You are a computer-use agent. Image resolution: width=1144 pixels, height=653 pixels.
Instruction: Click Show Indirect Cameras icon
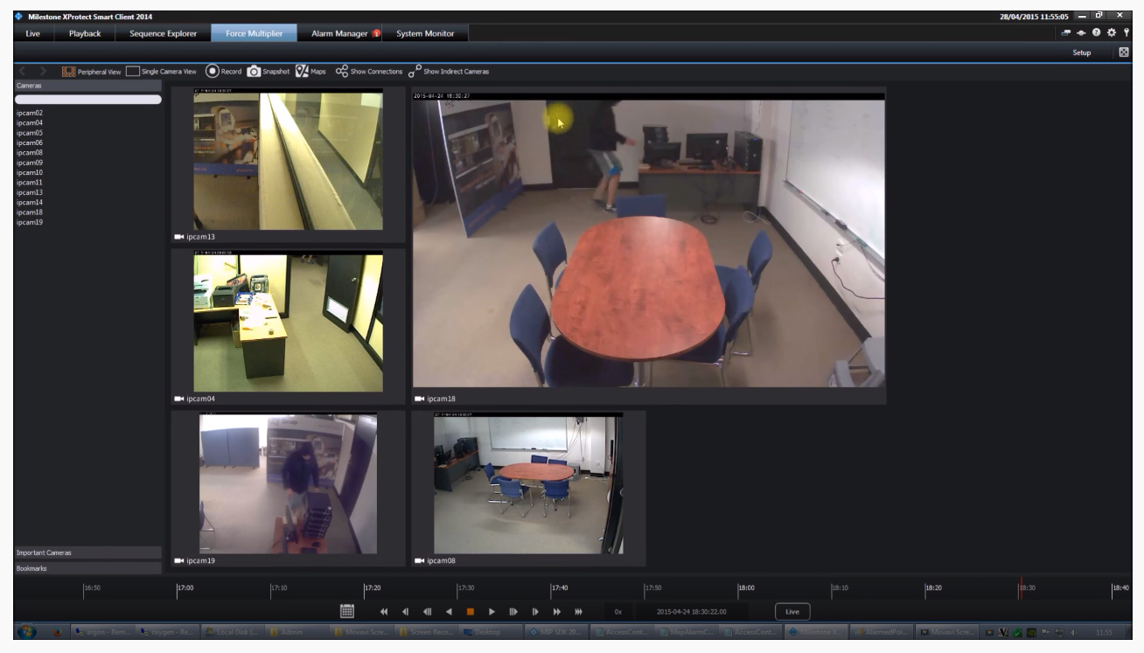[x=415, y=72]
